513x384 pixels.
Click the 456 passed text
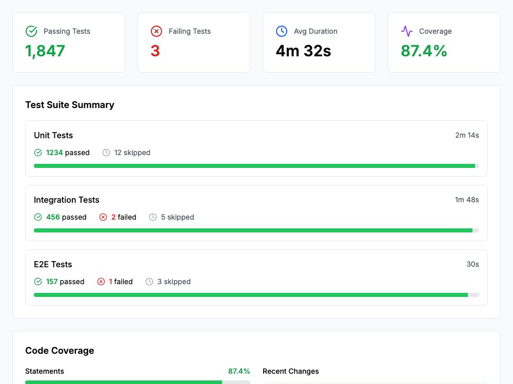(66, 217)
